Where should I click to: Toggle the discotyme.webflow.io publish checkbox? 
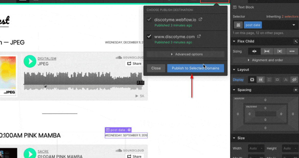[x=149, y=20]
